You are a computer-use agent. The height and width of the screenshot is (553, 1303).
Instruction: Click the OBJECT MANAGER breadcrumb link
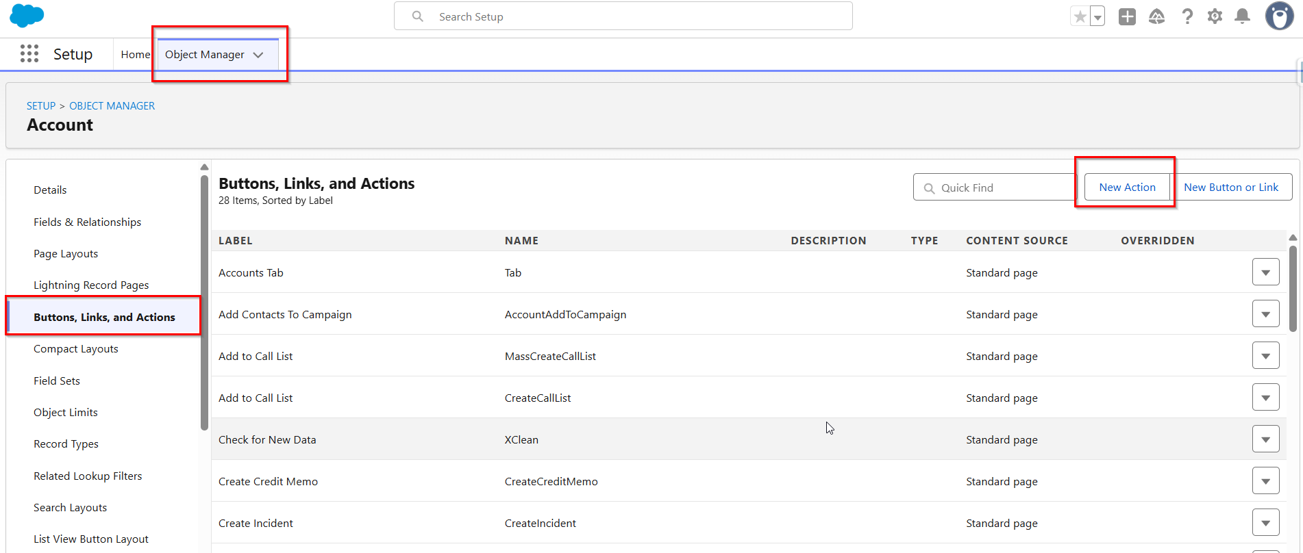pos(112,105)
